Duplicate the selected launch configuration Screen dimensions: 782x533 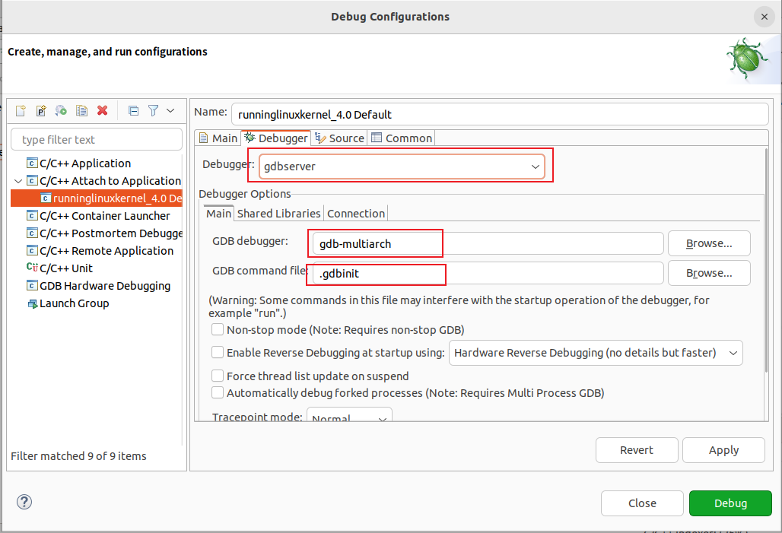click(81, 111)
